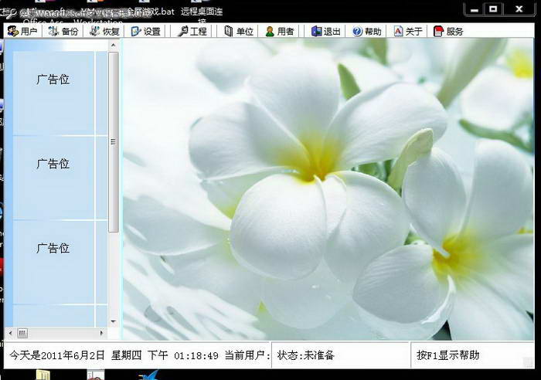Open 帮助 (Help) from the toolbar

point(366,32)
